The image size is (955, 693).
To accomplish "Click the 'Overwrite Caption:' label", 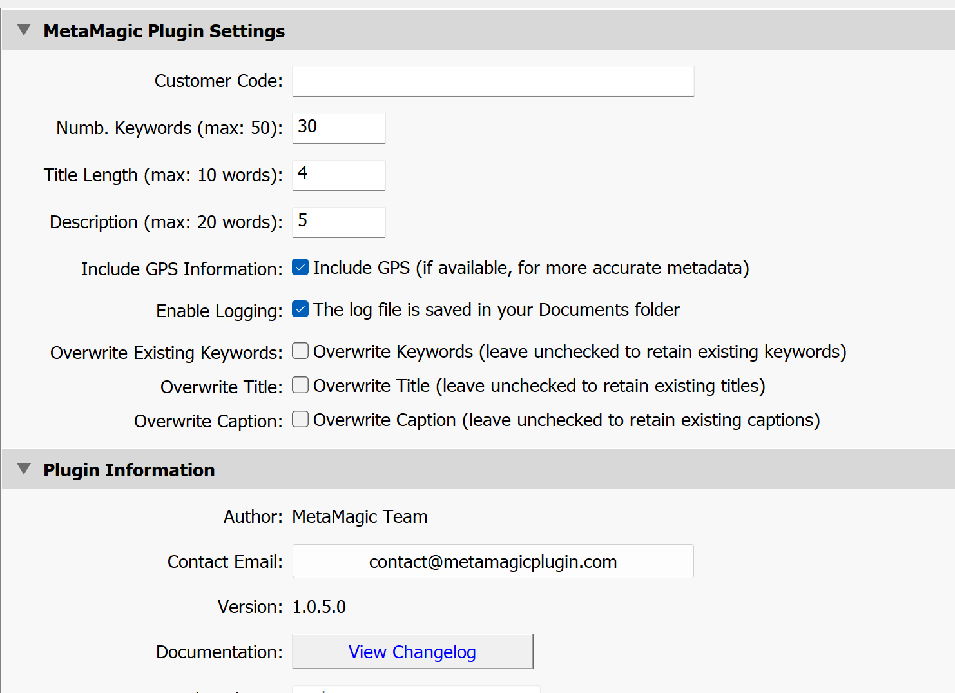I will tap(208, 422).
